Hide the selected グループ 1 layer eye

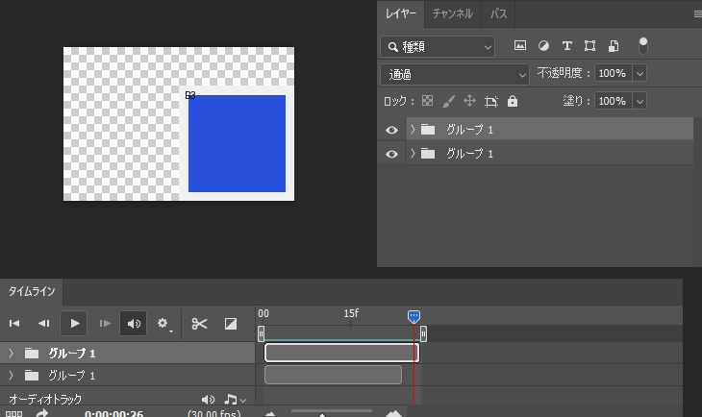(391, 130)
